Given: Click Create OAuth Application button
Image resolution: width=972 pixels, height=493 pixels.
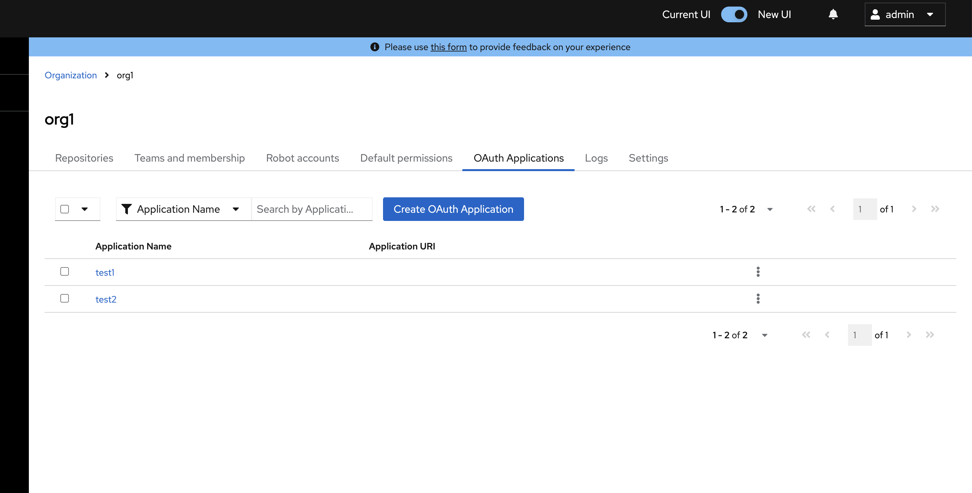Looking at the screenshot, I should click(x=453, y=209).
